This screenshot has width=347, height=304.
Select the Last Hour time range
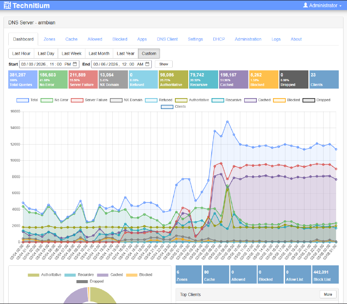21,53
